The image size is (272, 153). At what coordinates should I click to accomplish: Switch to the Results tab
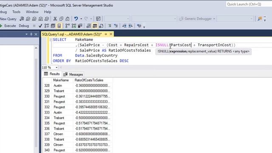[52, 74]
